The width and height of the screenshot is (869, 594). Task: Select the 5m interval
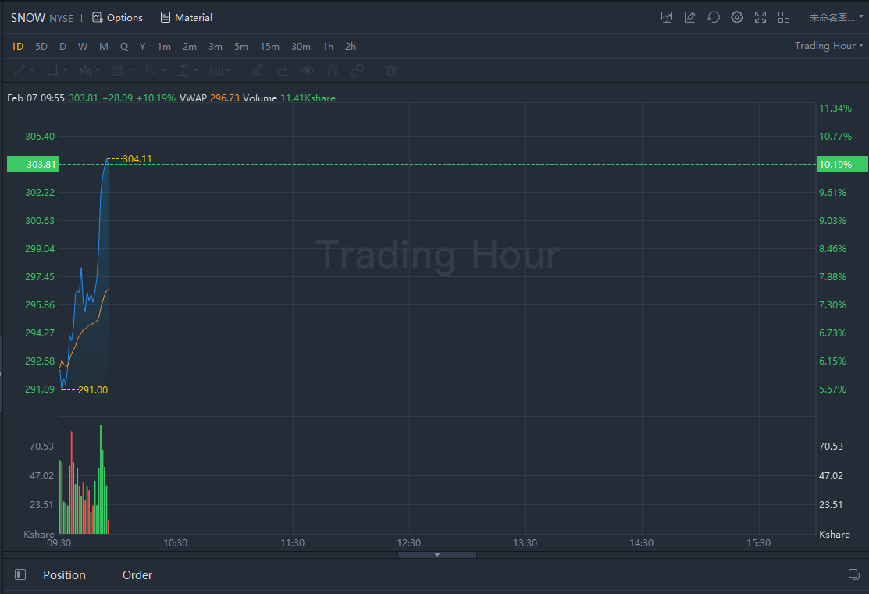[241, 47]
